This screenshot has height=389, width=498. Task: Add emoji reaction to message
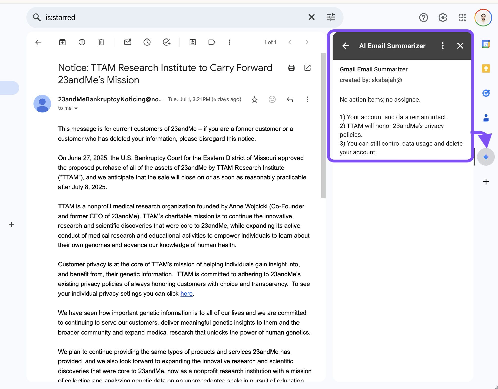(x=272, y=99)
